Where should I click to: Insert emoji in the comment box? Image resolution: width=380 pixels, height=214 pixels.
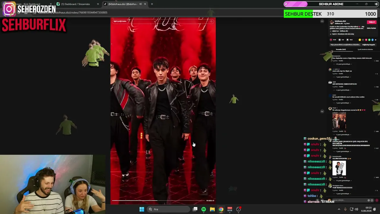(372, 200)
